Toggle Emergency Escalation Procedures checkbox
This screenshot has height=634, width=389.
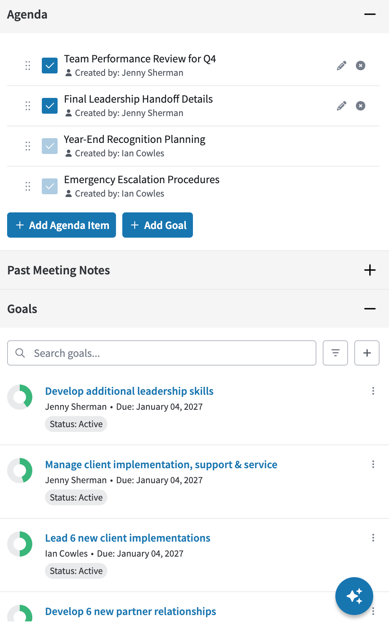tap(50, 186)
